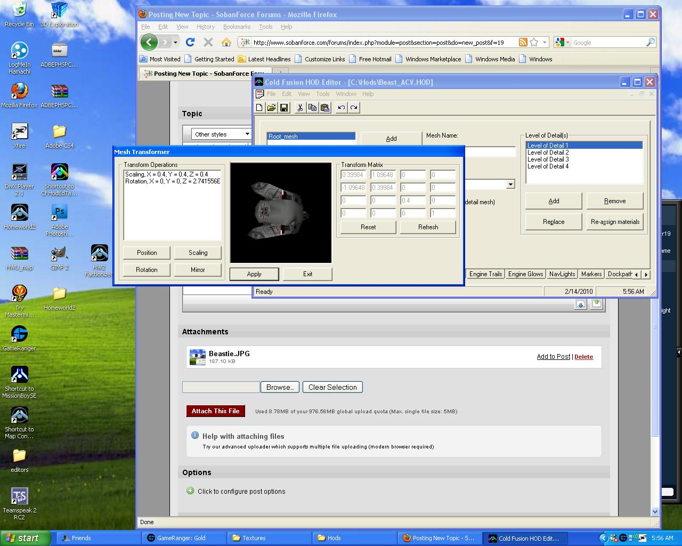This screenshot has height=546, width=682.
Task: Click the Firefox URL address field
Action: (377, 42)
